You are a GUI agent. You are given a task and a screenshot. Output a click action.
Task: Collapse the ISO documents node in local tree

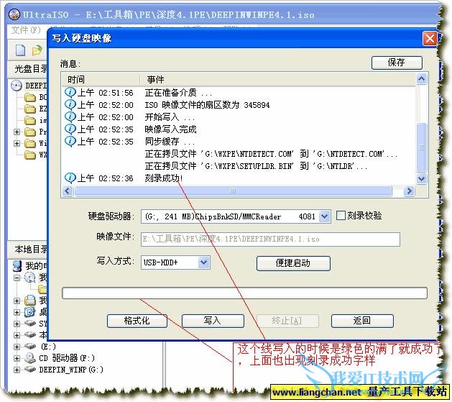click(x=17, y=278)
